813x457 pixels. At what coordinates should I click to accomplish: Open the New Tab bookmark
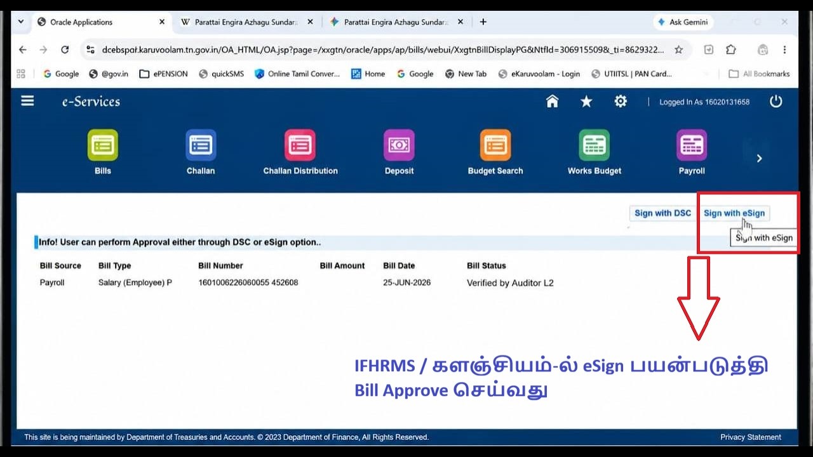(466, 74)
